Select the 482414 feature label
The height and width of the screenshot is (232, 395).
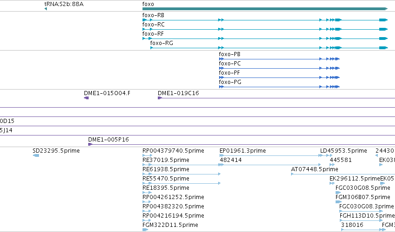[231, 160]
